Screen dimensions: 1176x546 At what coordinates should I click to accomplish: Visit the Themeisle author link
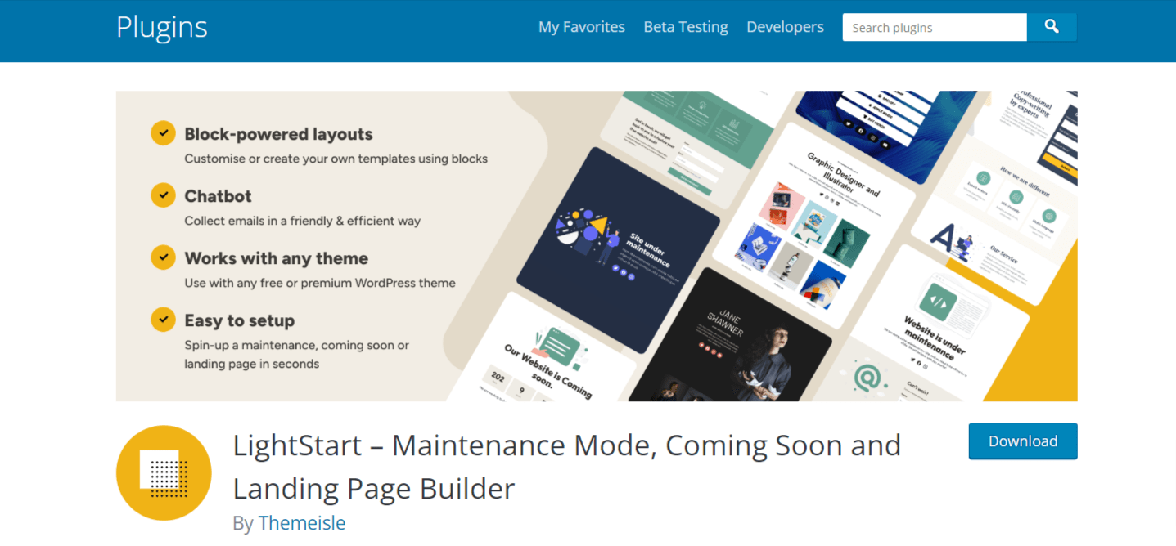[302, 522]
